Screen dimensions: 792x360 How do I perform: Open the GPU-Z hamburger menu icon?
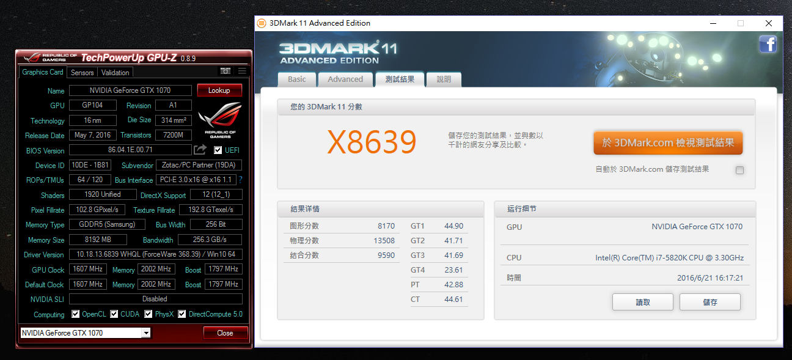pyautogui.click(x=242, y=72)
